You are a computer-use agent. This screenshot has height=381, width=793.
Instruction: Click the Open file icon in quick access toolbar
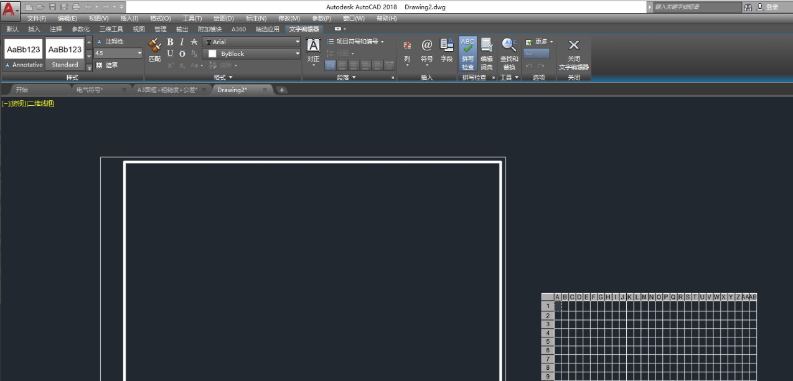(x=40, y=7)
